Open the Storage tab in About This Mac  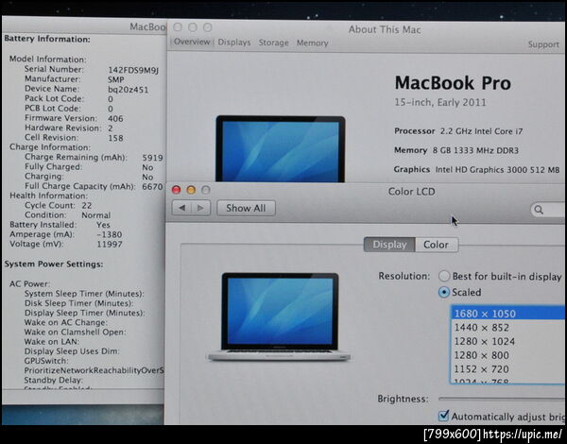(x=273, y=43)
